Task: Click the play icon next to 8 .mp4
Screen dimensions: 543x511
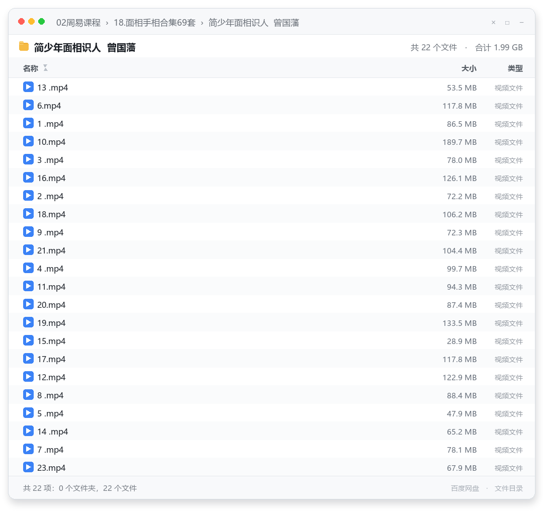Action: point(28,395)
